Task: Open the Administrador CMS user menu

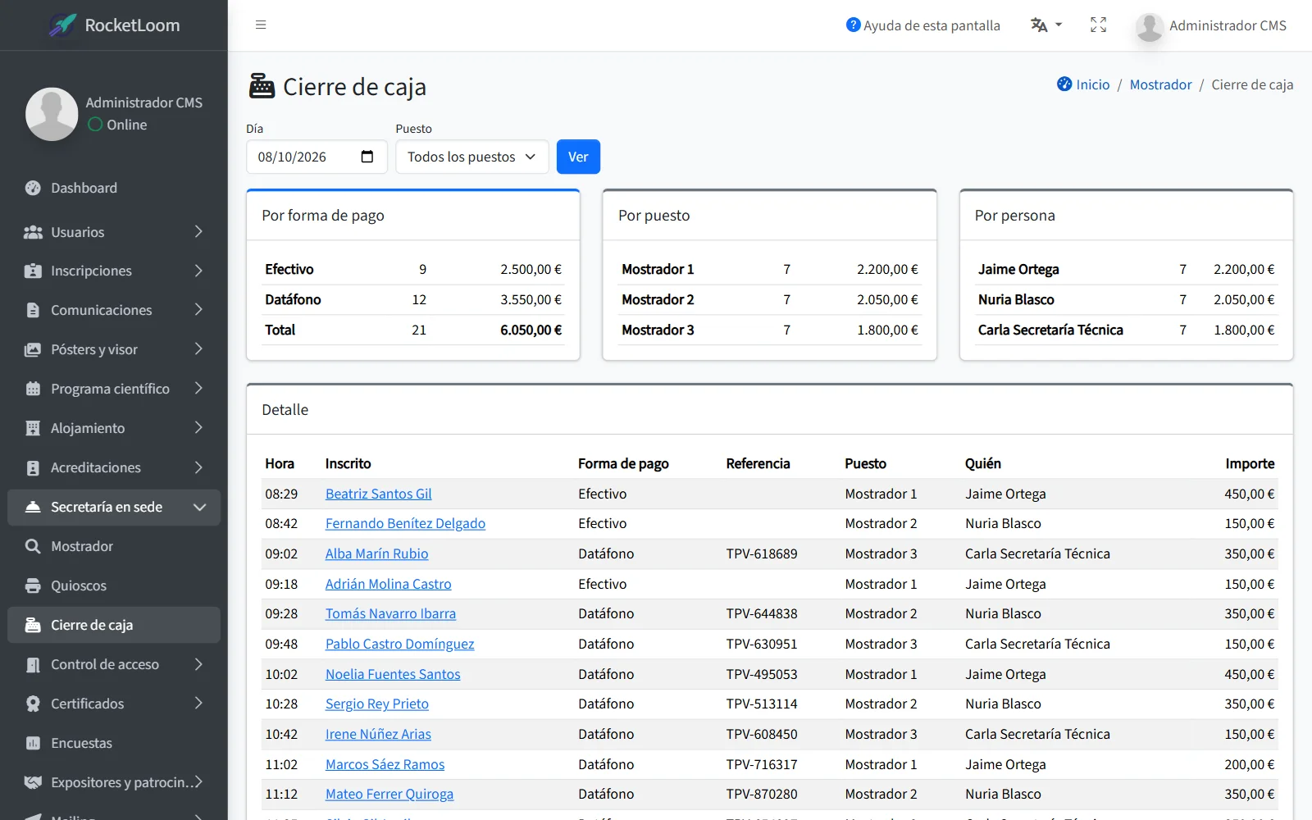Action: point(1211,25)
